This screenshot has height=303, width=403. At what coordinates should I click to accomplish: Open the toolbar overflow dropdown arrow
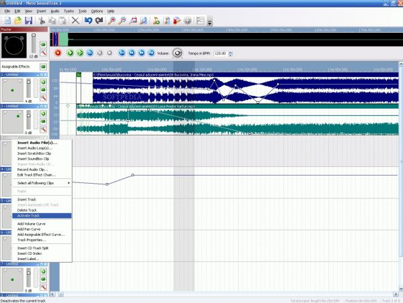coord(210,23)
